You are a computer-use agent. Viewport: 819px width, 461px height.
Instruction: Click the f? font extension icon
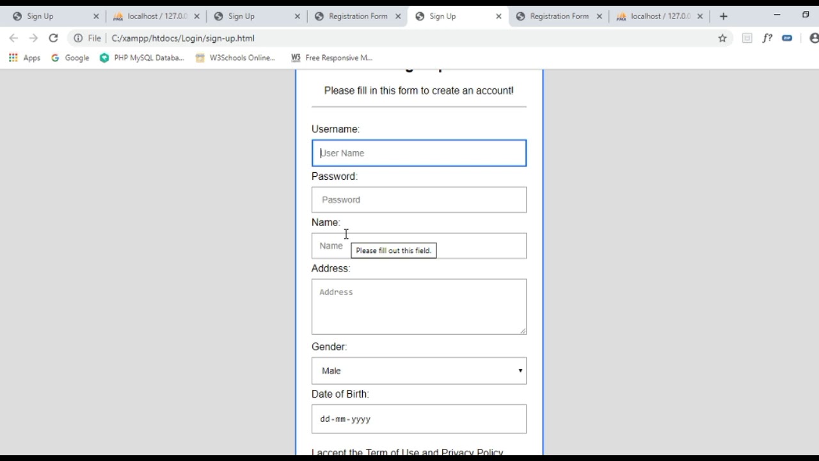click(767, 38)
